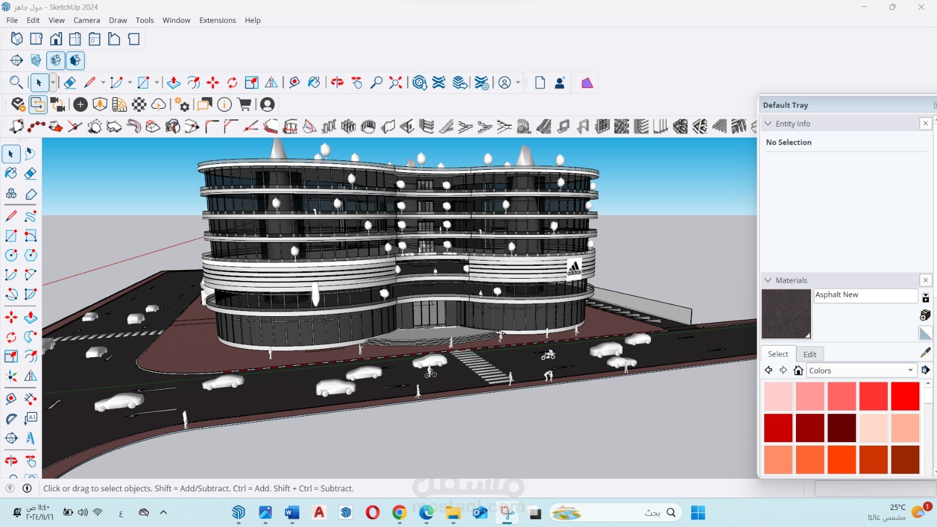Collapse the Entity Info panel
The image size is (937, 527).
pos(768,124)
